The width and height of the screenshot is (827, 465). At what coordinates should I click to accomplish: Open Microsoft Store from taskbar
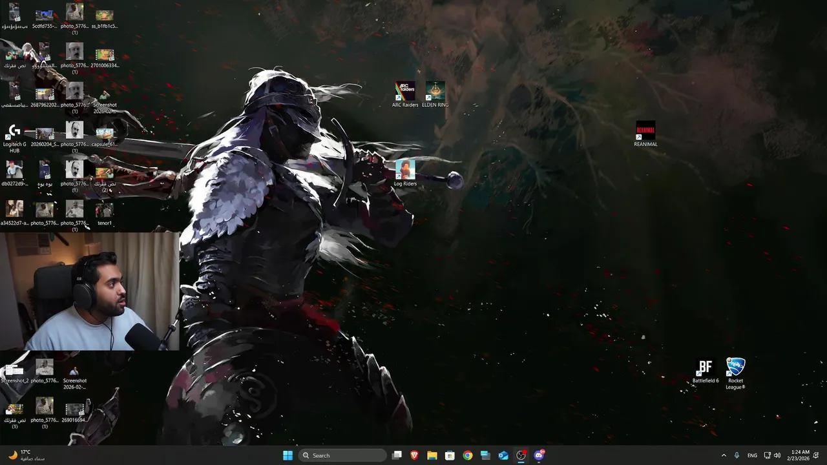coord(450,455)
